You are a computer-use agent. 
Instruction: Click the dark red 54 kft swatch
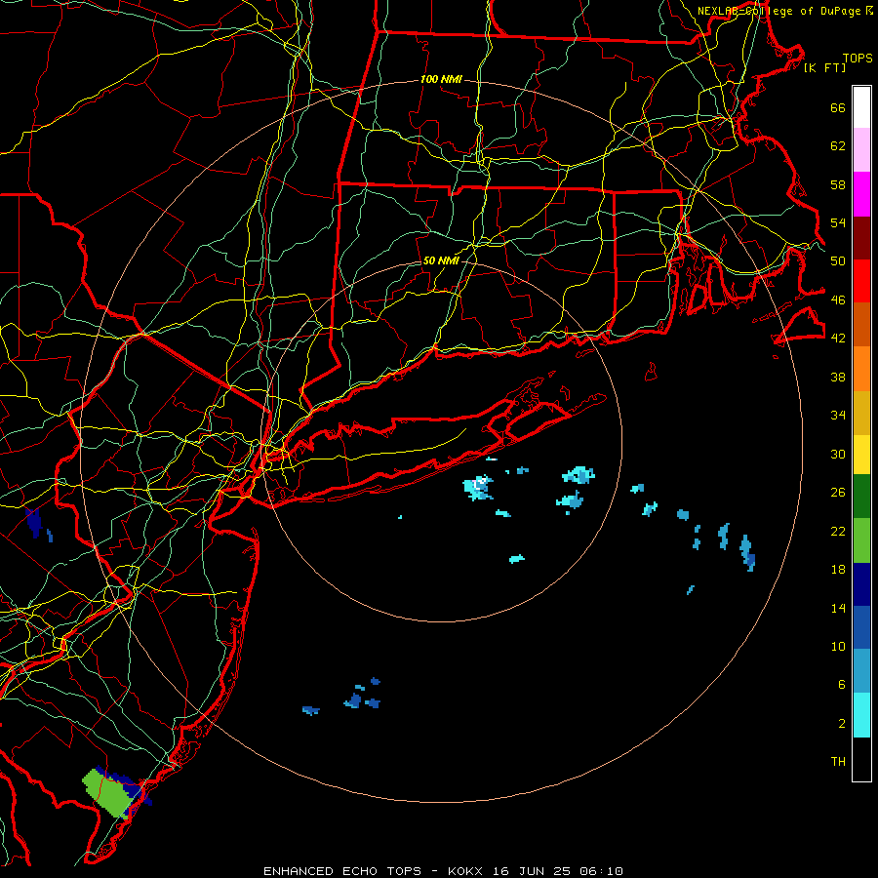(861, 237)
